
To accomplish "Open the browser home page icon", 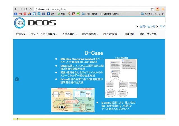I will coord(31,9).
